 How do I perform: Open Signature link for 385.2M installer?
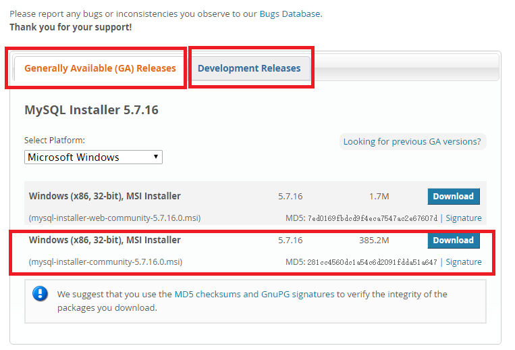click(464, 262)
